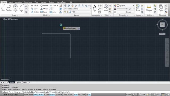Click the Stretch tool
The height and width of the screenshot is (96, 170).
coord(35,12)
